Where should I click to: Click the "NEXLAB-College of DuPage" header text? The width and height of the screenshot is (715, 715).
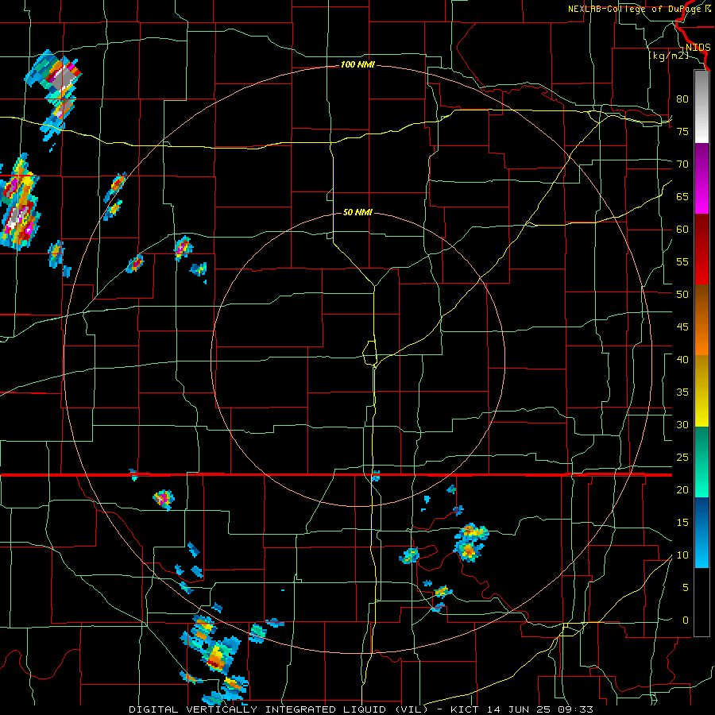point(636,9)
